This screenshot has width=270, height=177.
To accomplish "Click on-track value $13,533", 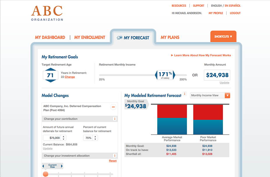I will (x=171, y=150).
